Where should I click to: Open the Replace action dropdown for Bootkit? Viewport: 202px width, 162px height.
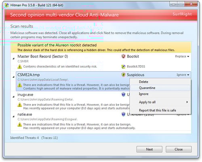click(x=182, y=56)
